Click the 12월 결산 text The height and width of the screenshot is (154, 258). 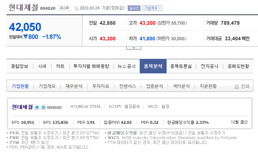coord(239,122)
